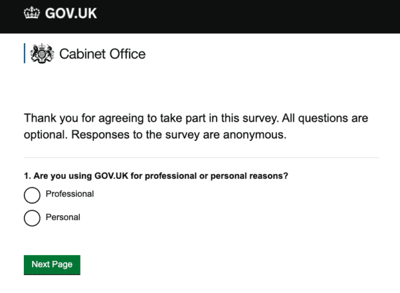Click the Cabinet Office organisation name
This screenshot has height=293, width=400.
[x=103, y=54]
